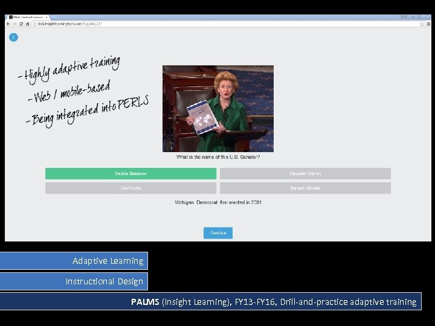The image size is (435, 326).
Task: Click the Continue button
Action: (x=218, y=233)
